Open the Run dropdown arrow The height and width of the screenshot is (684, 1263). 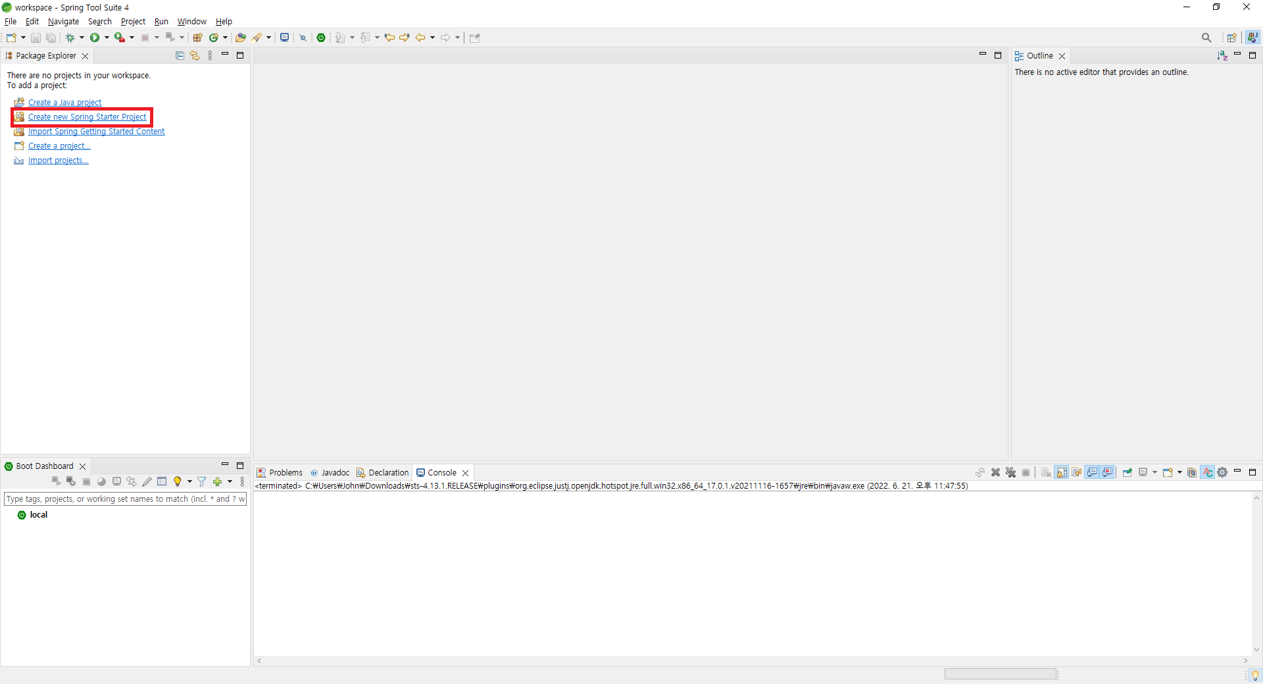[x=107, y=37]
